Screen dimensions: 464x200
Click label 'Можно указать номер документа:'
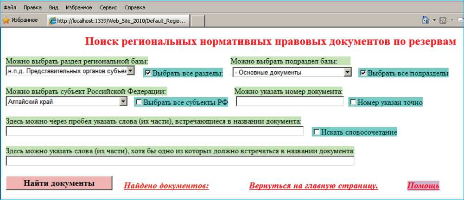[x=288, y=91]
